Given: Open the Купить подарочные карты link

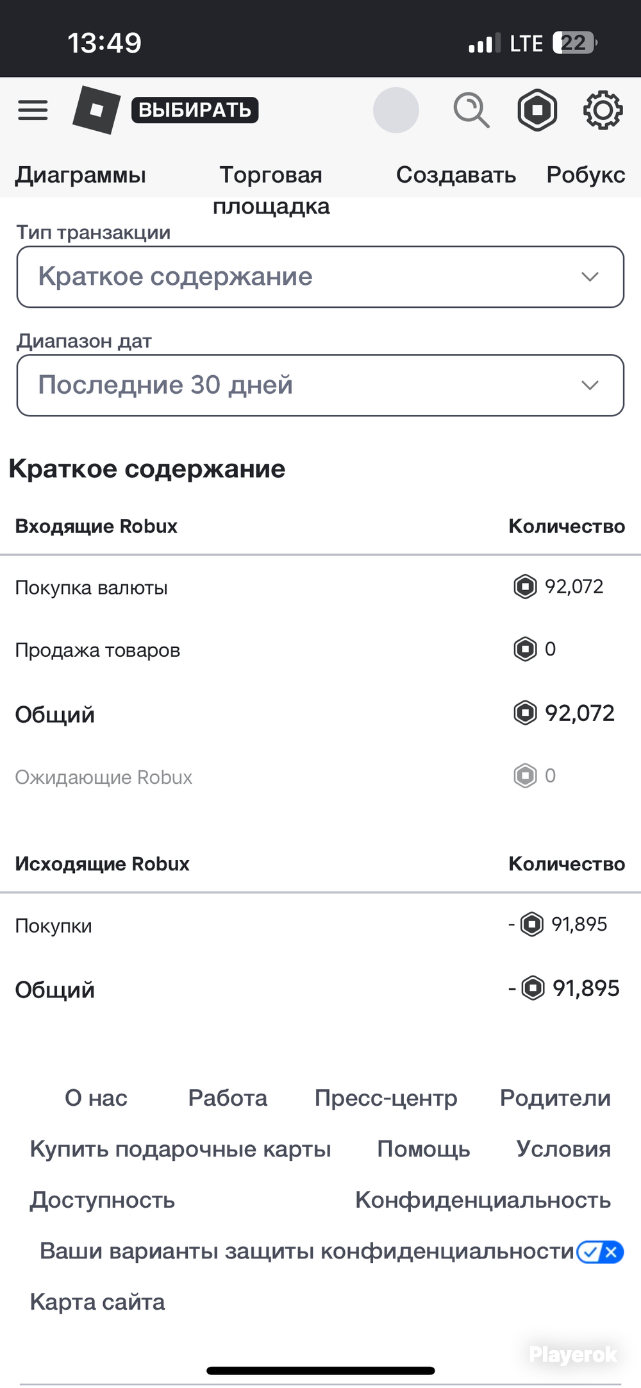Looking at the screenshot, I should click(180, 1149).
